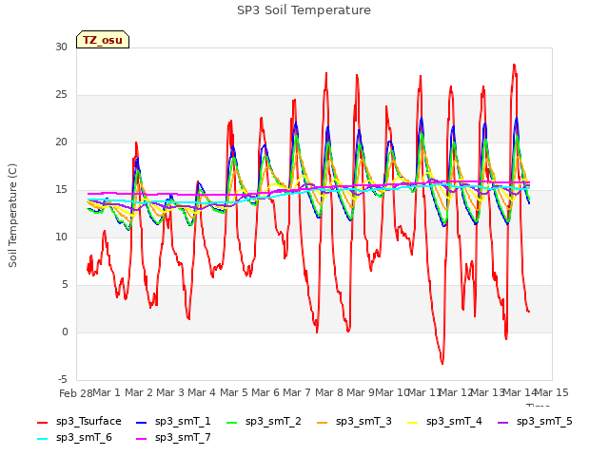The height and width of the screenshot is (456, 609).
Task: Click the 30 y-axis tick label
Action: click(x=61, y=47)
